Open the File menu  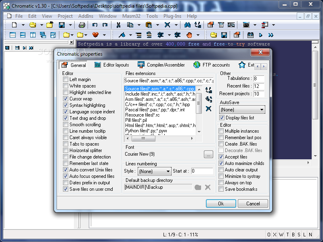click(19, 16)
